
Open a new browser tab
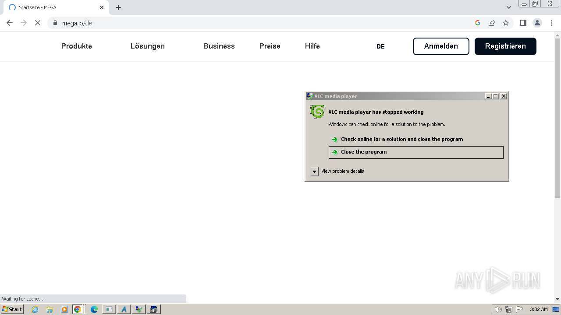[x=118, y=7]
